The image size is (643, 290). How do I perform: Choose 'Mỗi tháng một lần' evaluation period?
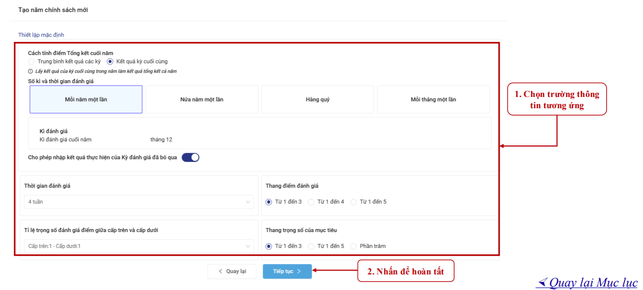pyautogui.click(x=433, y=100)
